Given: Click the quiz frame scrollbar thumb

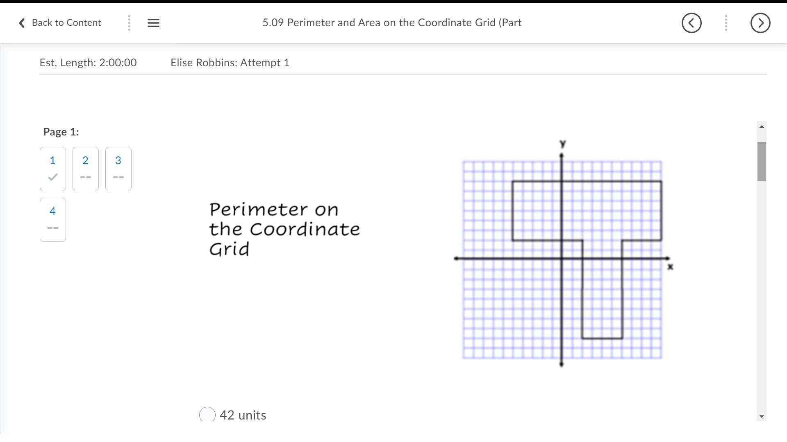Looking at the screenshot, I should coord(762,161).
